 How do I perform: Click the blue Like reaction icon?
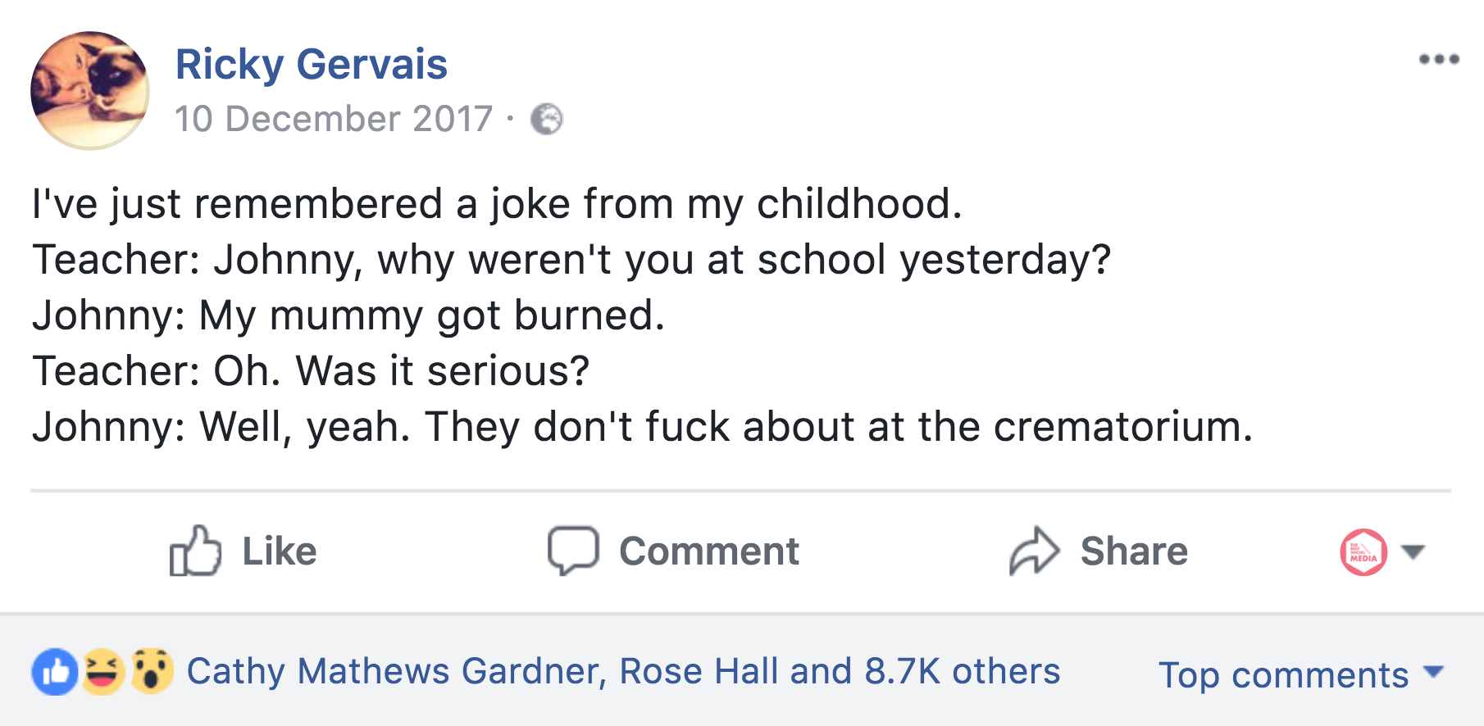point(55,672)
